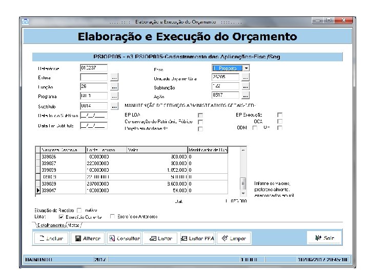Switch to the Metas tab
Image resolution: width=369 pixels, height=276 pixels.
click(73, 225)
